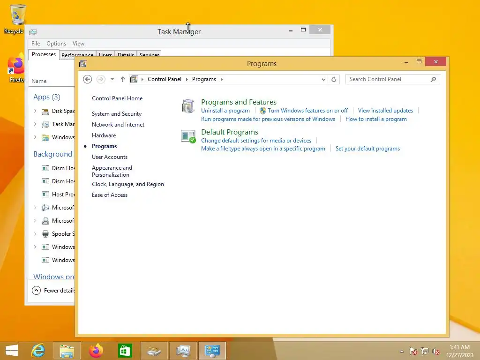Click the network tray icon
The image size is (480, 360).
tap(425, 351)
